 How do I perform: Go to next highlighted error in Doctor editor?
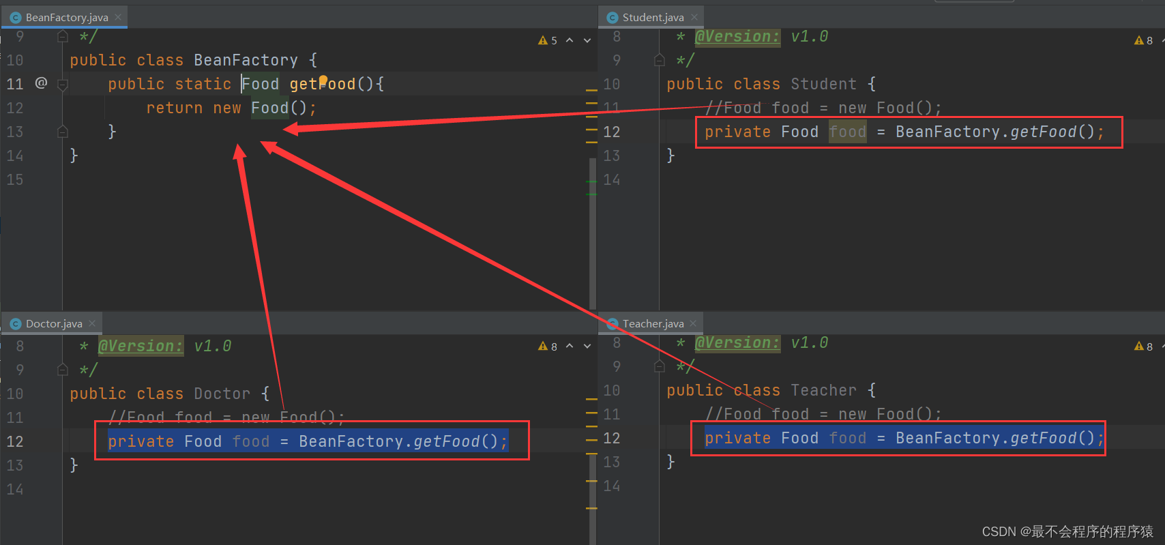tap(587, 347)
